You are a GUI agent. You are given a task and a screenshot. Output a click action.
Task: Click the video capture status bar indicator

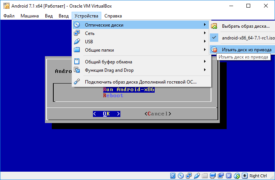click(x=221, y=175)
